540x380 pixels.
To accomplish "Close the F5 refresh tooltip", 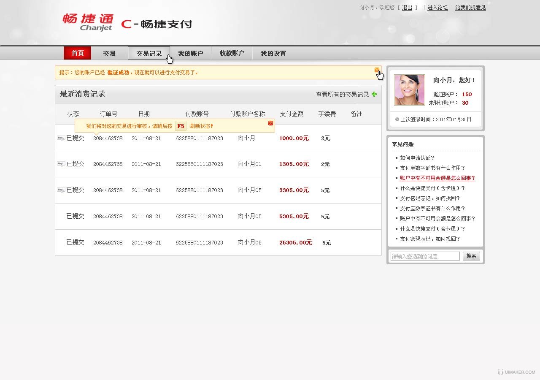I will click(270, 123).
